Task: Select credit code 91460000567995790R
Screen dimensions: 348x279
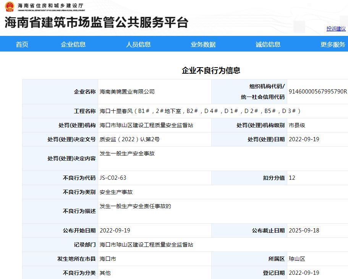Action: point(317,92)
